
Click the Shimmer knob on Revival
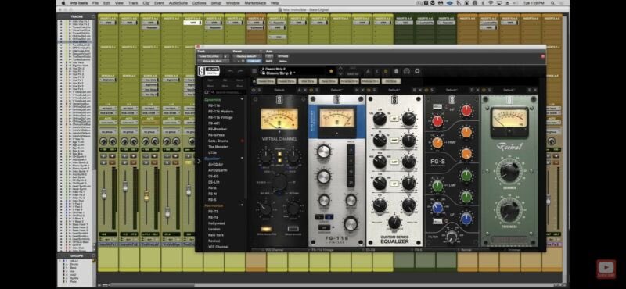click(509, 172)
